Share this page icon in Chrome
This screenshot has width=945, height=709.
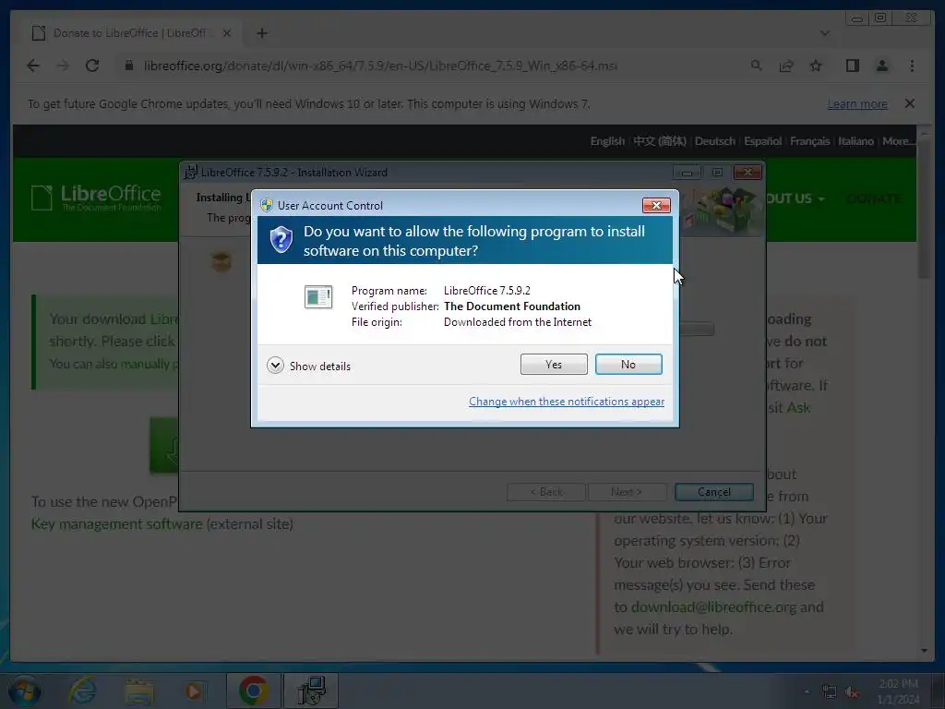(x=786, y=66)
